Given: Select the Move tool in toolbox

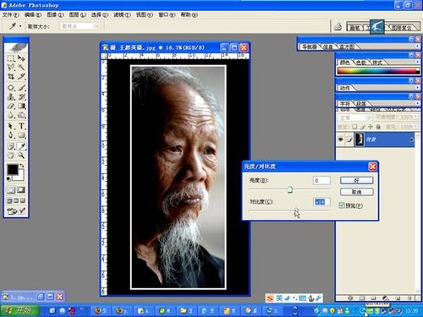Looking at the screenshot, I should (x=21, y=58).
